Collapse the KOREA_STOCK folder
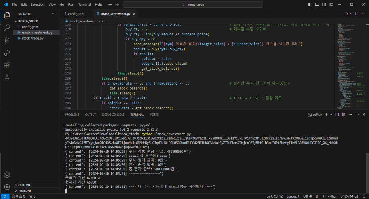 (x=36, y=21)
